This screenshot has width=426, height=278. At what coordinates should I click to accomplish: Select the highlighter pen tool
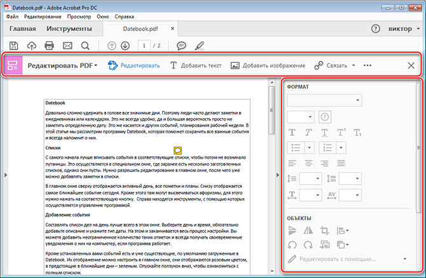[200, 46]
